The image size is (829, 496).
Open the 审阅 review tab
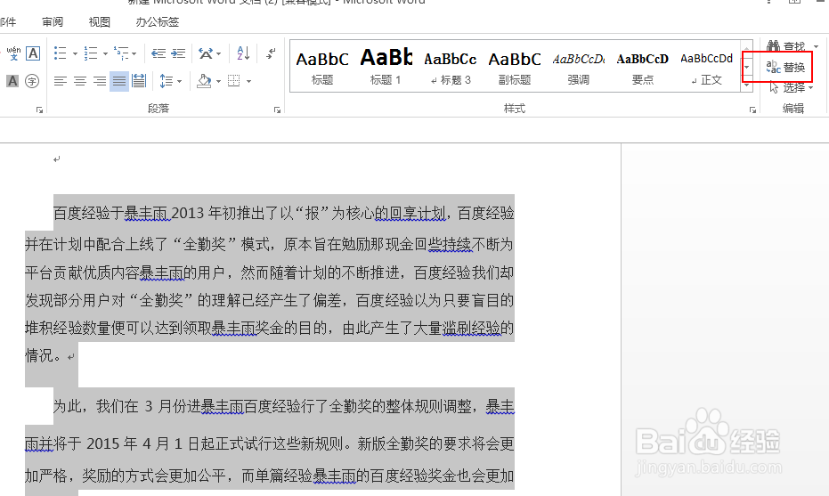point(53,21)
